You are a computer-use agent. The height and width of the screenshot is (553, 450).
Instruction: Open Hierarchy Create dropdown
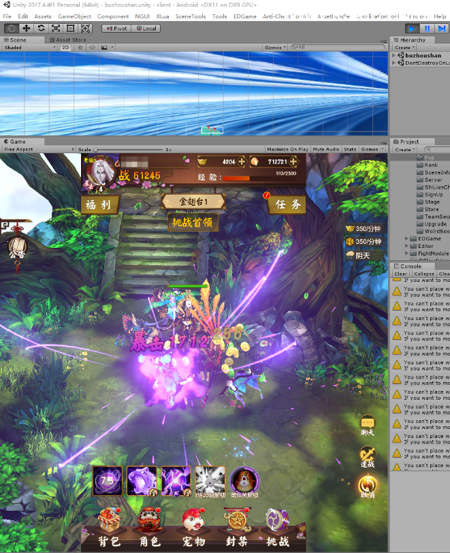pyautogui.click(x=404, y=47)
